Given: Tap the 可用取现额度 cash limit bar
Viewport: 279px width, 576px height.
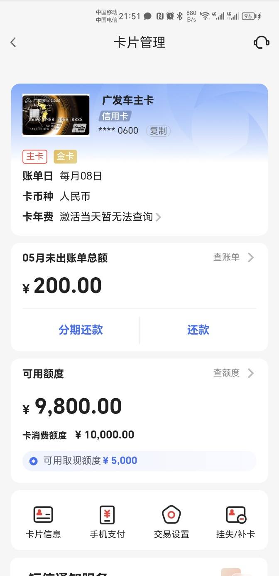Looking at the screenshot, I should 139,461.
